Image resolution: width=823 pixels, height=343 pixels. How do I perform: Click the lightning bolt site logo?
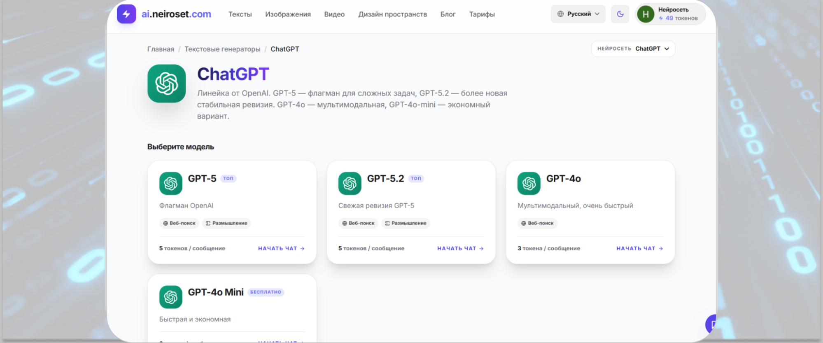point(126,14)
